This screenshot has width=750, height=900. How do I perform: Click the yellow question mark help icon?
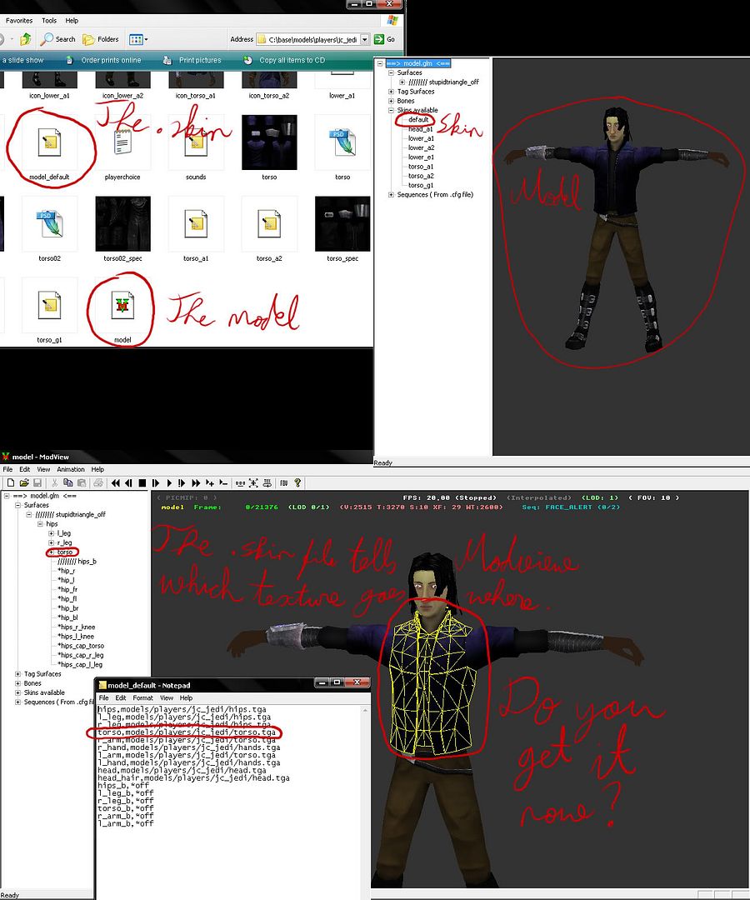297,483
